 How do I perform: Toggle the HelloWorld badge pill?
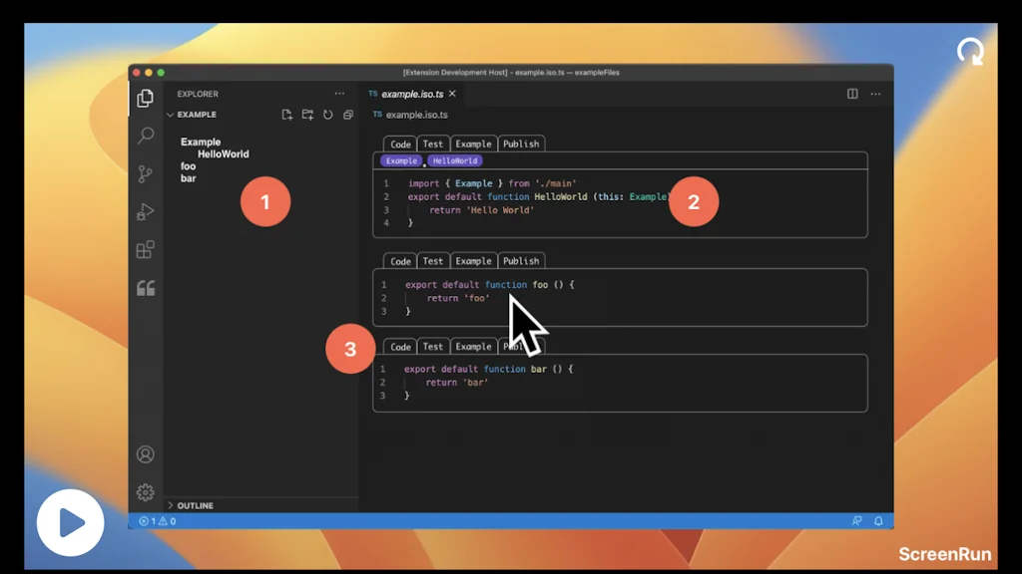click(x=454, y=159)
